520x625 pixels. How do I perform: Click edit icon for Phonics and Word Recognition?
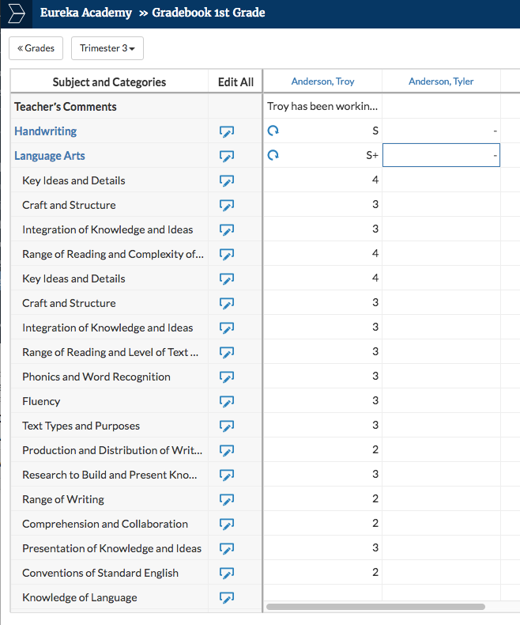tap(227, 377)
